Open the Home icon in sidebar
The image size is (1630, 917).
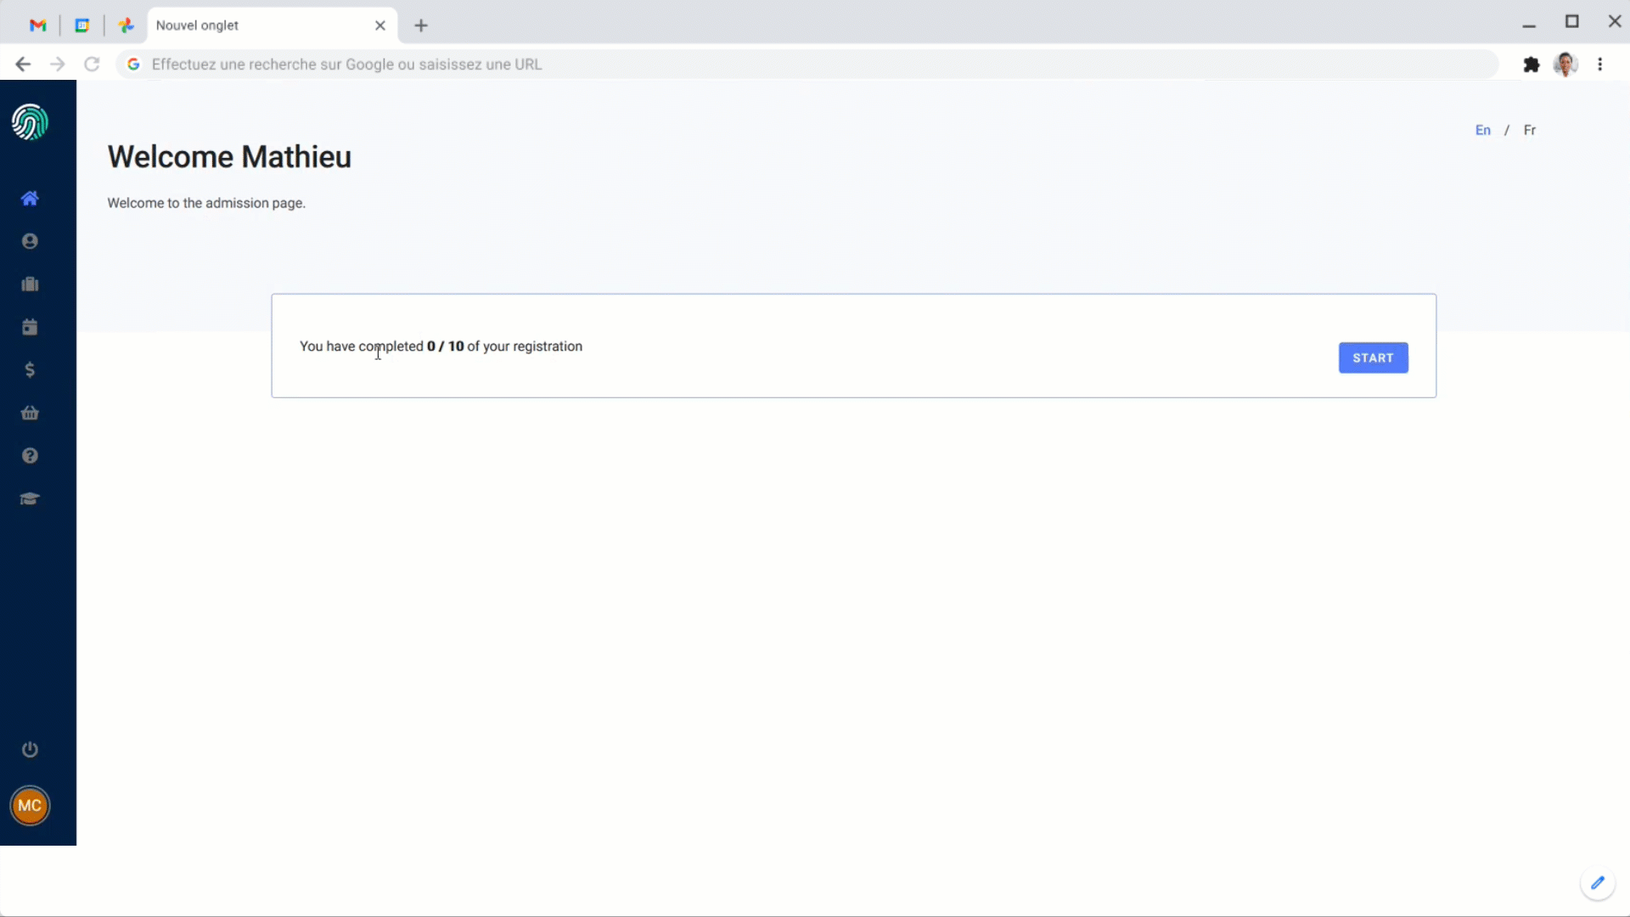[x=30, y=199]
